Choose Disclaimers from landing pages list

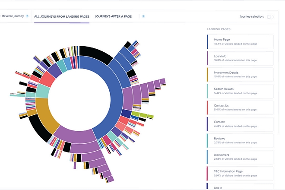[240, 157]
